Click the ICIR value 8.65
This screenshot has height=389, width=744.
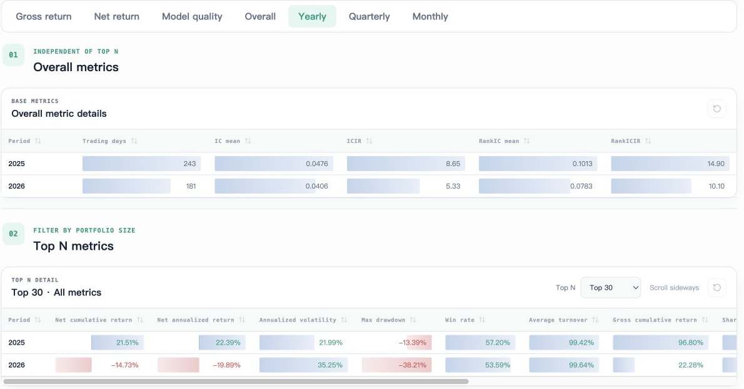[x=453, y=164]
